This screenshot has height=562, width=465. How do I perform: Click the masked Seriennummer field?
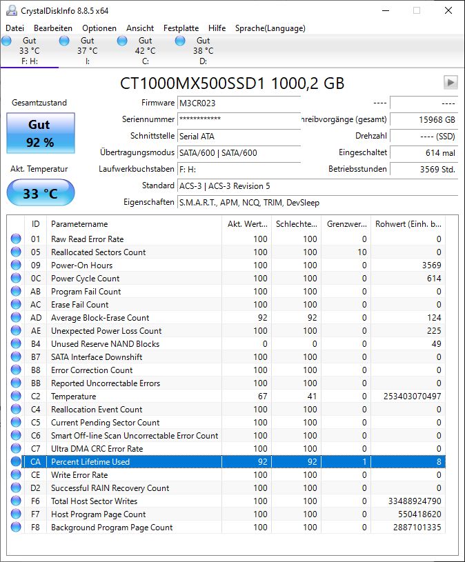click(x=239, y=119)
